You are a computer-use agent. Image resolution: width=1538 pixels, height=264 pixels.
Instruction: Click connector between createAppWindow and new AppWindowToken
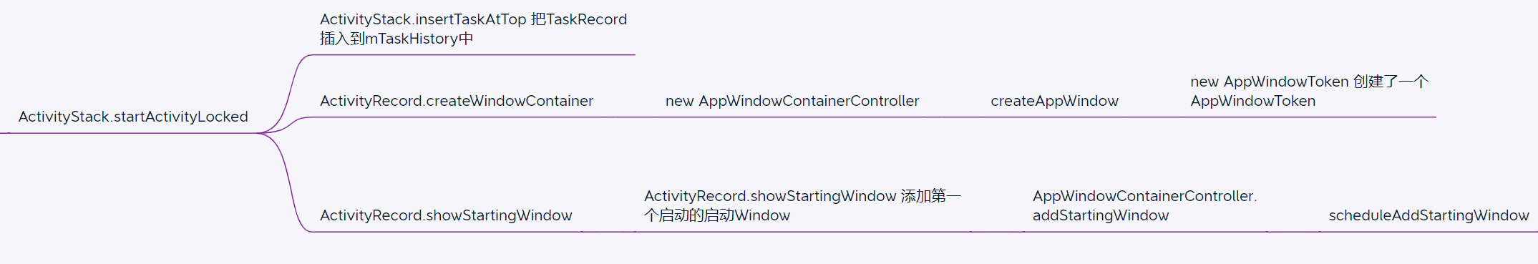(1154, 117)
